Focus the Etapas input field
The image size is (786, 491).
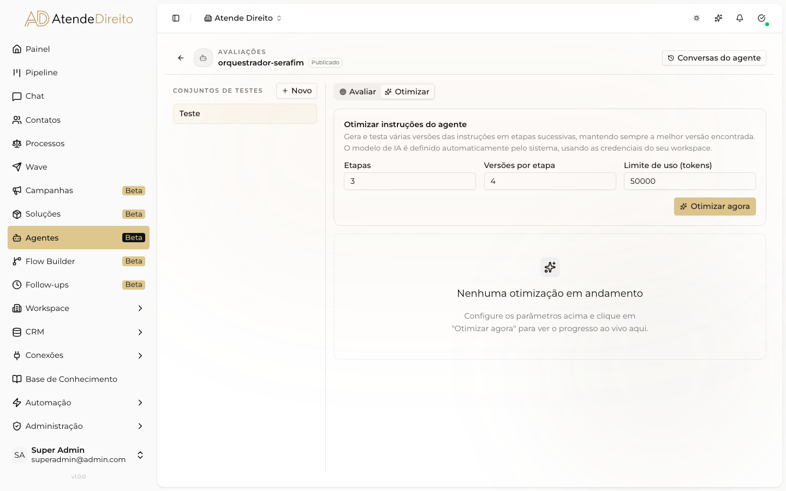pos(410,181)
